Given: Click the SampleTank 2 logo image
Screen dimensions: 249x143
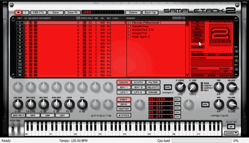Looking at the screenshot, I should pos(220,35).
